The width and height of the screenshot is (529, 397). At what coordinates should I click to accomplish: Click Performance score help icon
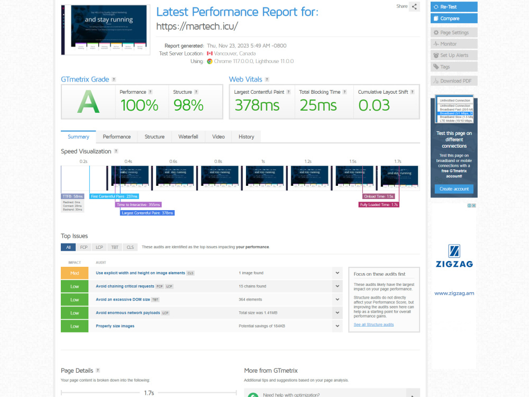coord(150,92)
